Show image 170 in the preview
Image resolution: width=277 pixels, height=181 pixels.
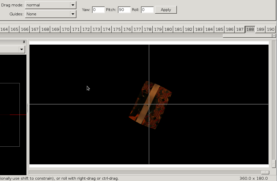65,29
